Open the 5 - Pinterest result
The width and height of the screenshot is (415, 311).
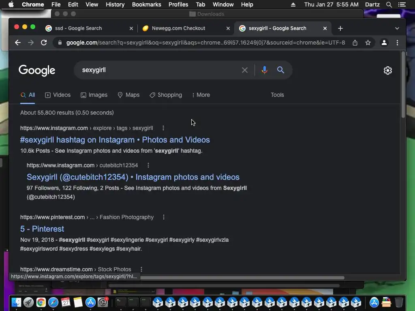pos(42,229)
